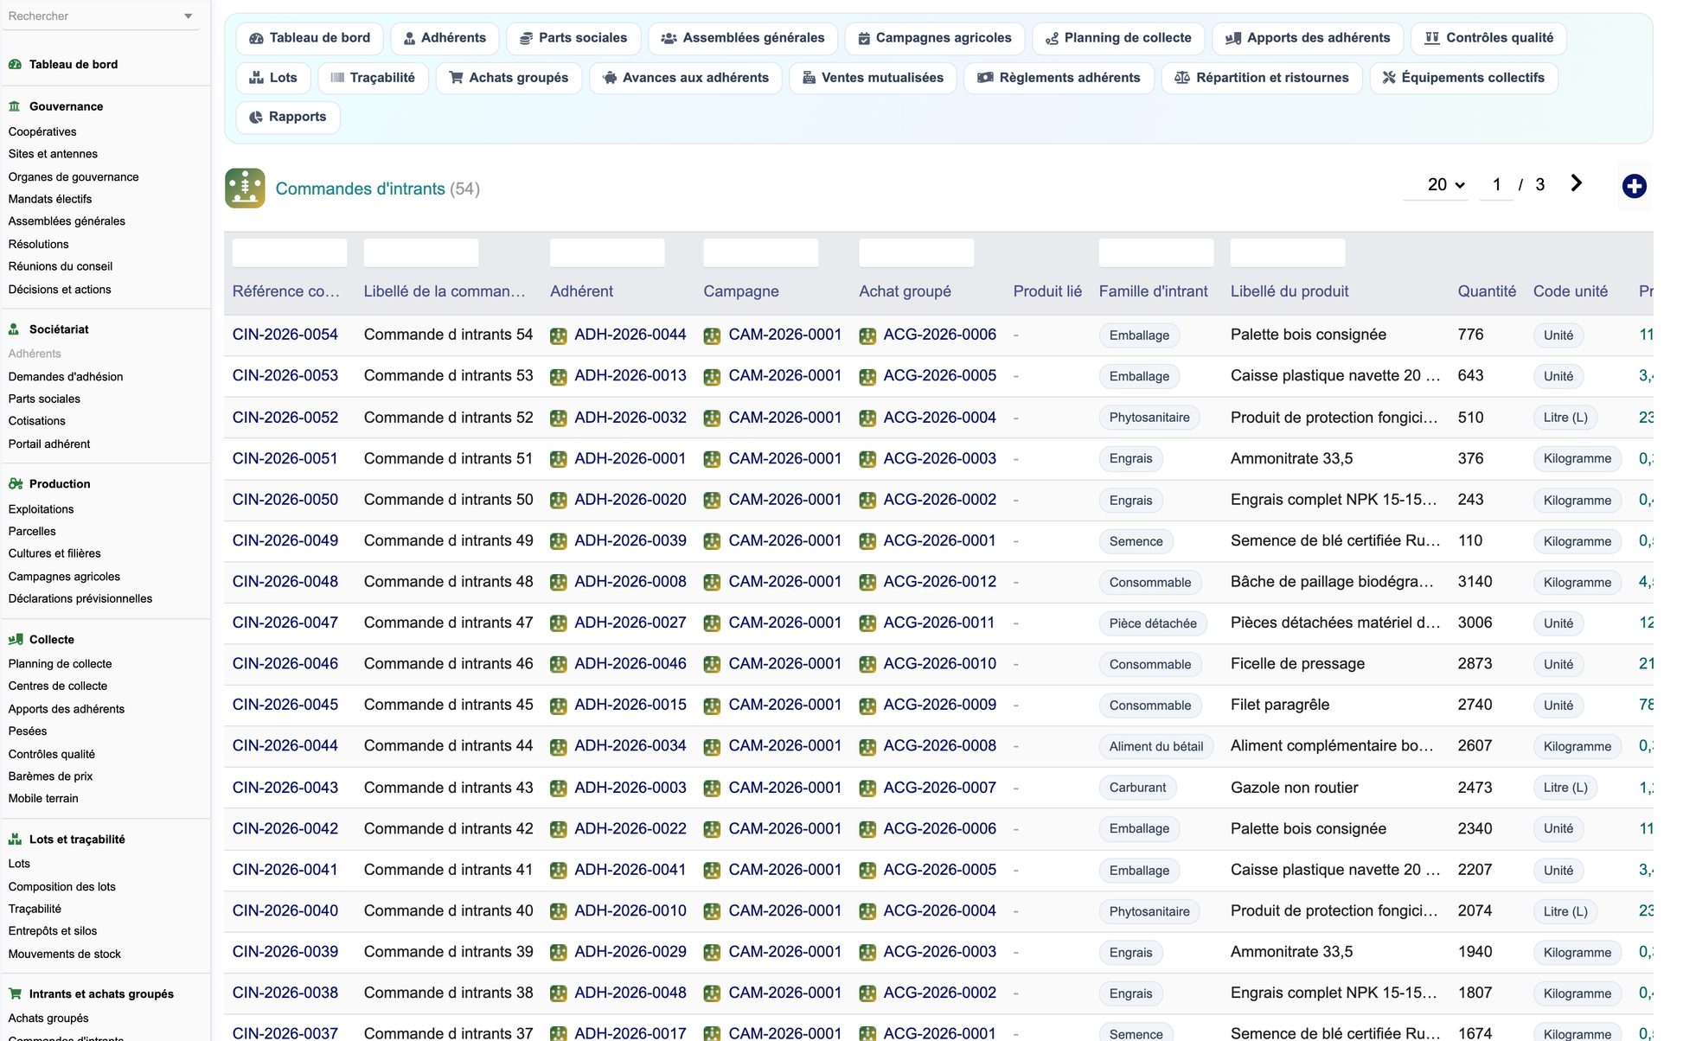
Task: Click the Famille d'intrant filter field
Action: coord(1156,252)
